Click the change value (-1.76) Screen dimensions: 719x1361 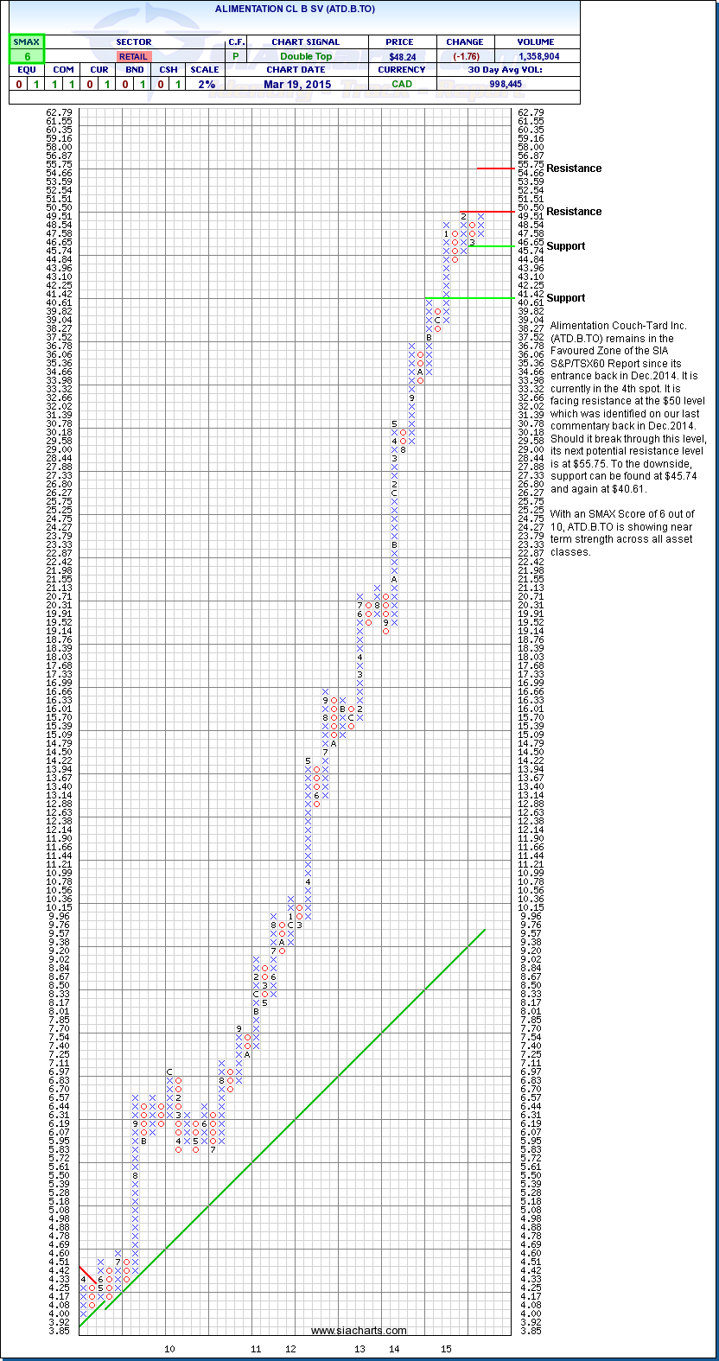(465, 56)
